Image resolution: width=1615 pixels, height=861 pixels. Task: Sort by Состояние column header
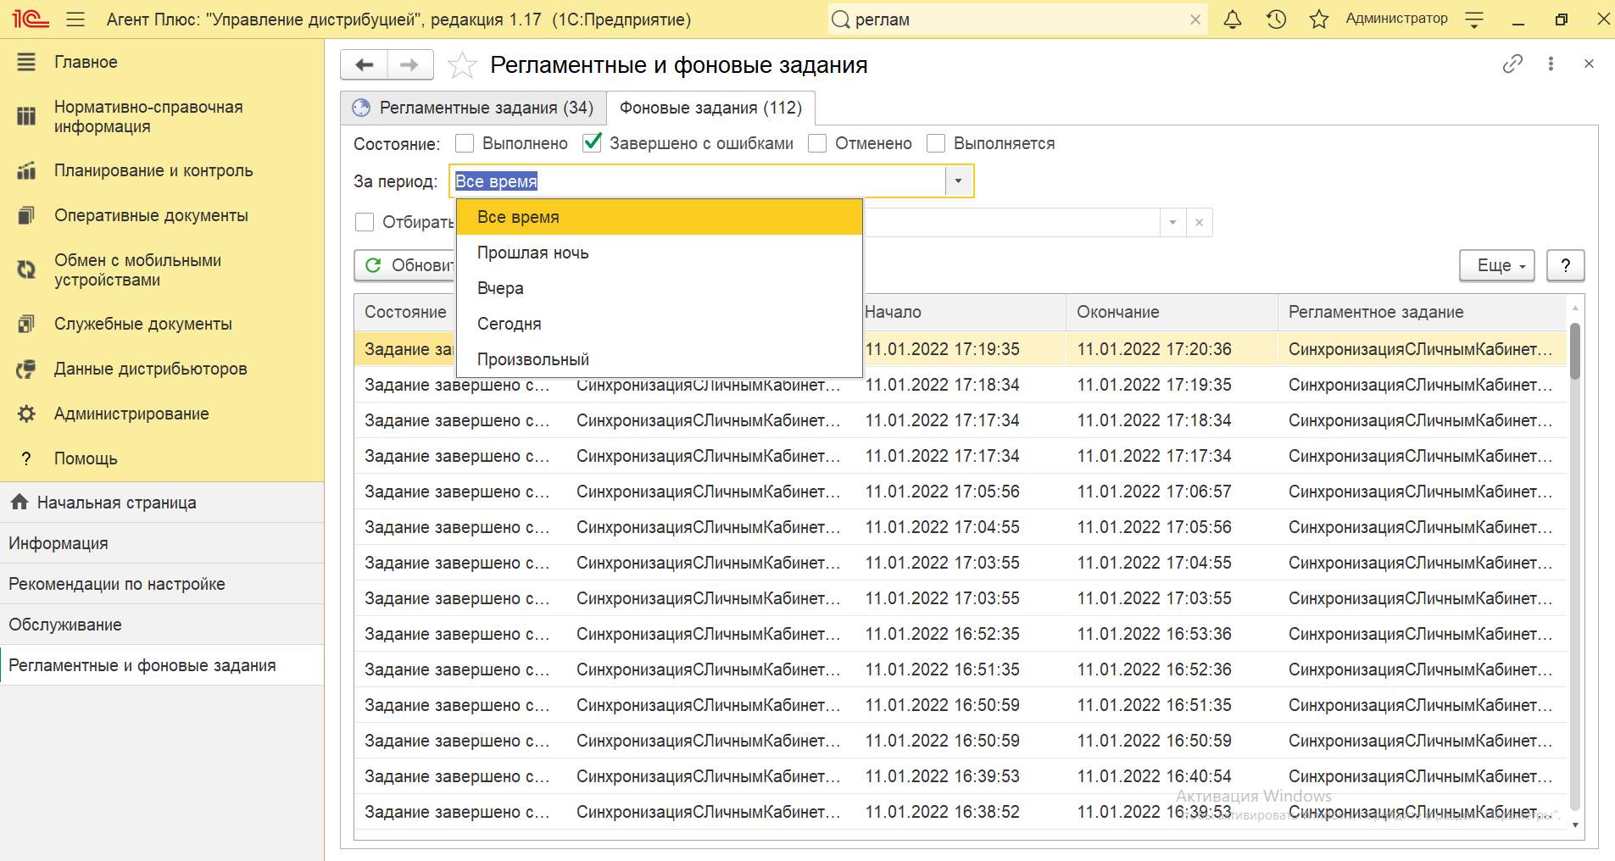[x=405, y=312]
